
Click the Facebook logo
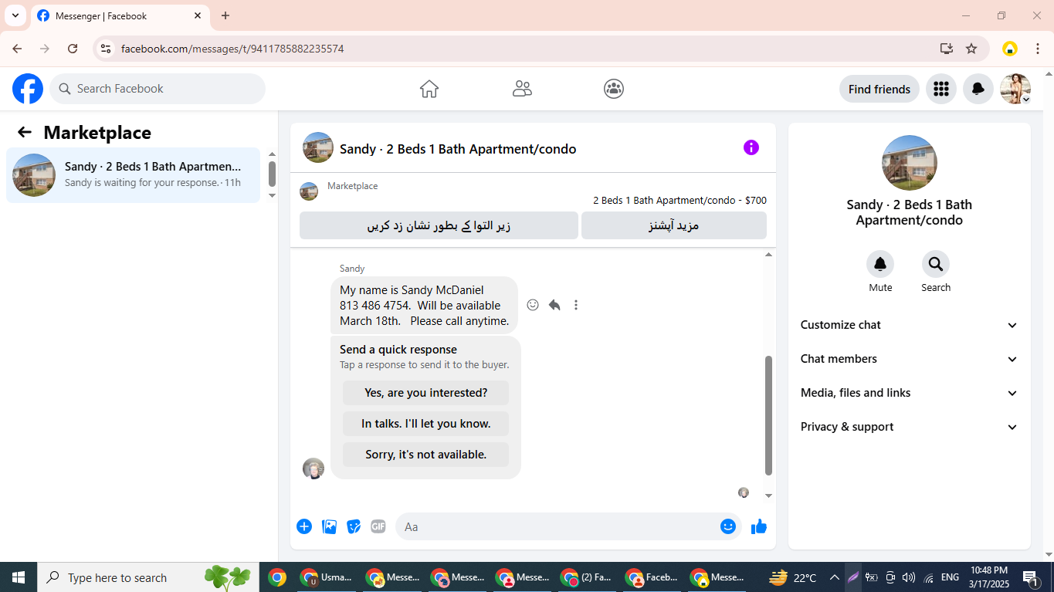(x=28, y=89)
